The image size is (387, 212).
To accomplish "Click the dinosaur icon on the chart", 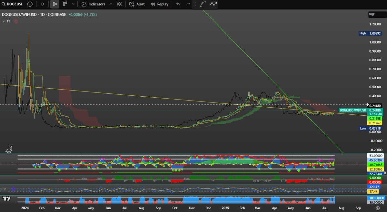I will pyautogui.click(x=9, y=149).
